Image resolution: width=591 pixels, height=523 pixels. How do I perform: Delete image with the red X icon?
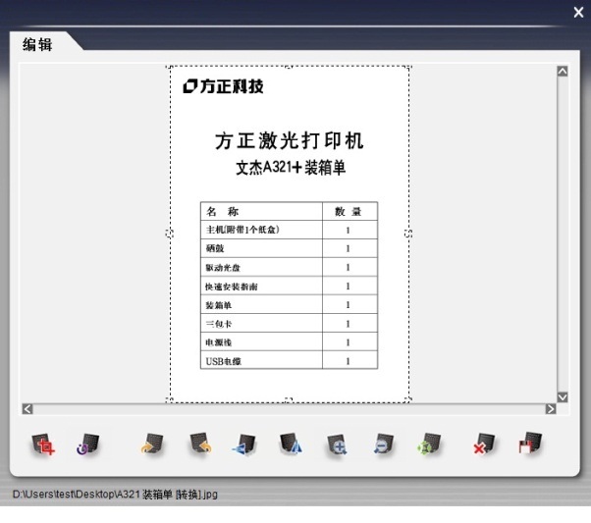484,444
